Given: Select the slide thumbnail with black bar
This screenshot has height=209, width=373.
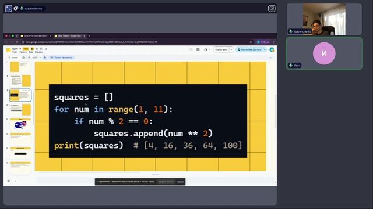Looking at the screenshot, I should [x=20, y=153].
